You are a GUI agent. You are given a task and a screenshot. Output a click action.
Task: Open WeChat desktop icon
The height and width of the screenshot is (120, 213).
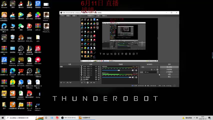(21, 27)
